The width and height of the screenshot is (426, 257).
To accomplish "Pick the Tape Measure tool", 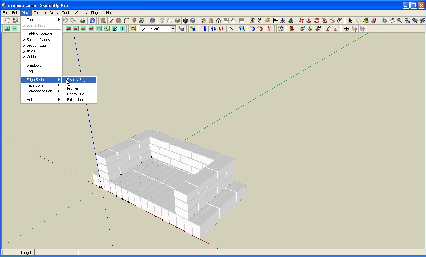I will [x=252, y=21].
